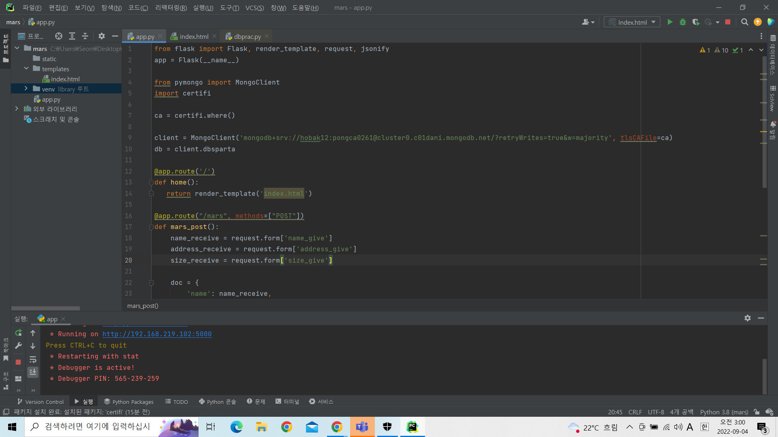Open the database tool window icon
This screenshot has width=778, height=437.
click(x=773, y=38)
